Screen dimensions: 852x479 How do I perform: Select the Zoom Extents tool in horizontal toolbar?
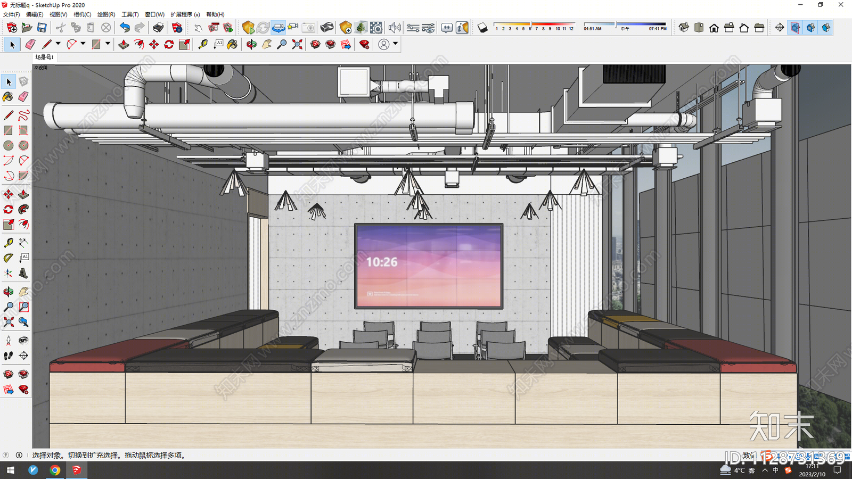click(x=297, y=45)
